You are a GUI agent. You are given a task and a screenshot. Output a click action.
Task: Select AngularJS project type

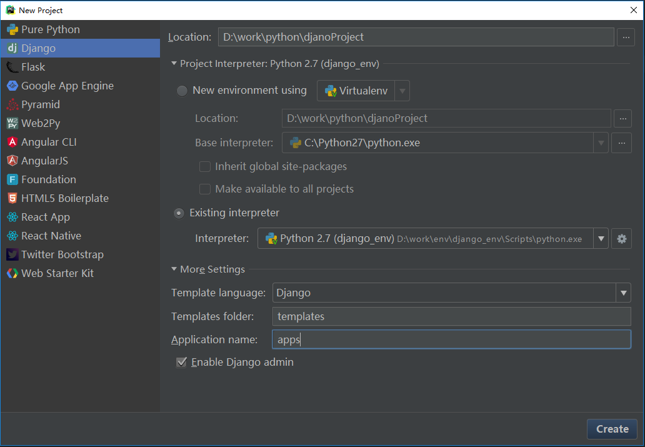pyautogui.click(x=80, y=161)
